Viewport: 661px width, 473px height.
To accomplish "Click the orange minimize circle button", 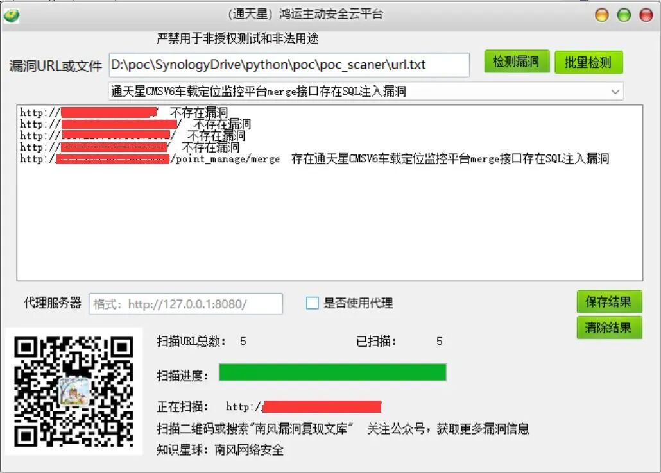I will coord(601,15).
